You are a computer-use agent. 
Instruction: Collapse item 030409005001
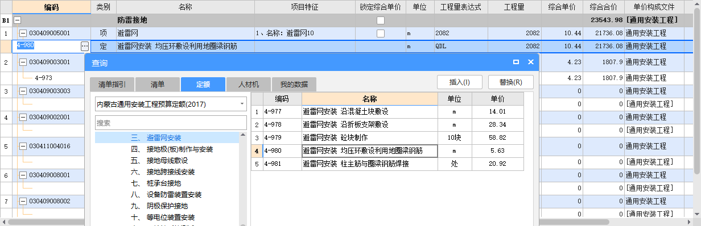(x=23, y=34)
